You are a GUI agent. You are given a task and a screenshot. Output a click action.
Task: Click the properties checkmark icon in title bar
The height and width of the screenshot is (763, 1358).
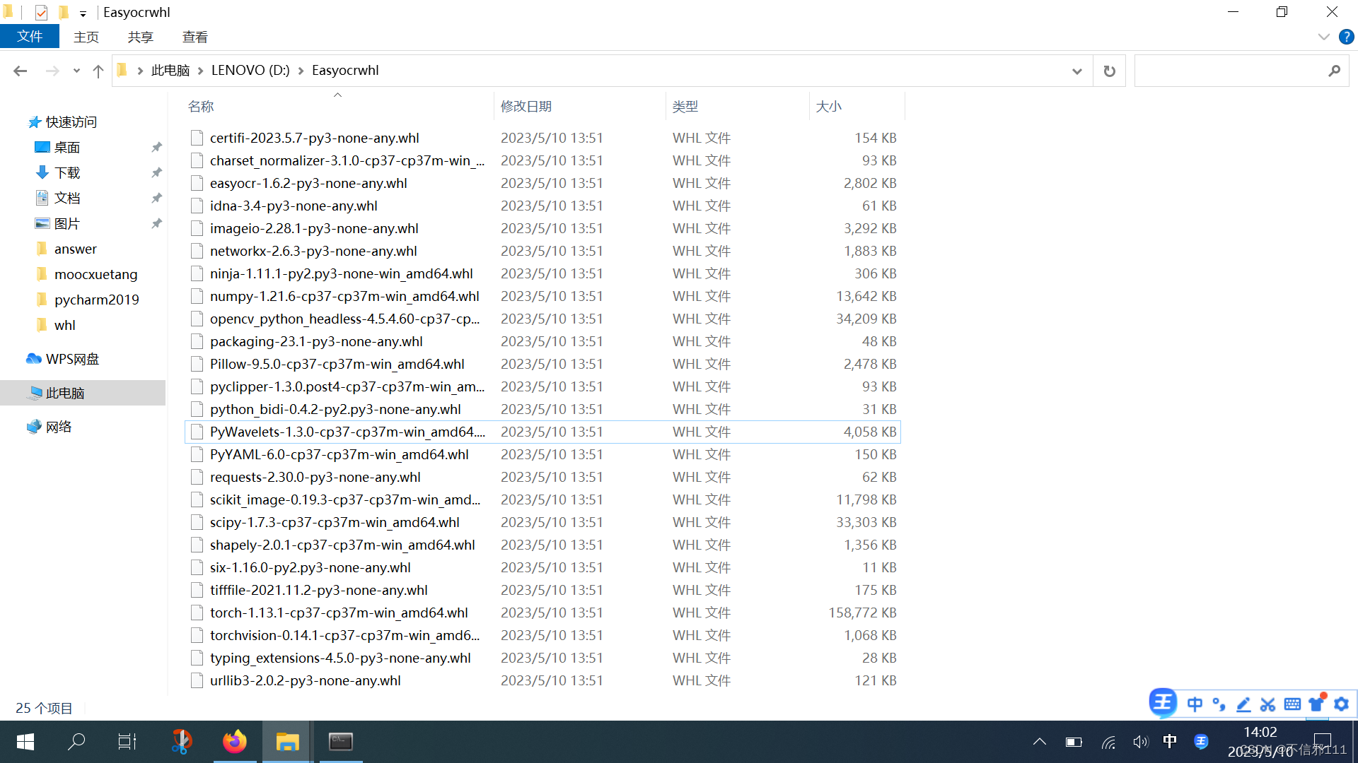[41, 13]
